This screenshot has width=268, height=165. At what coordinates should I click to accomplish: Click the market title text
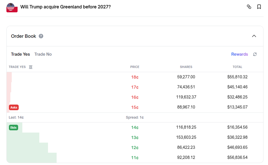point(65,7)
